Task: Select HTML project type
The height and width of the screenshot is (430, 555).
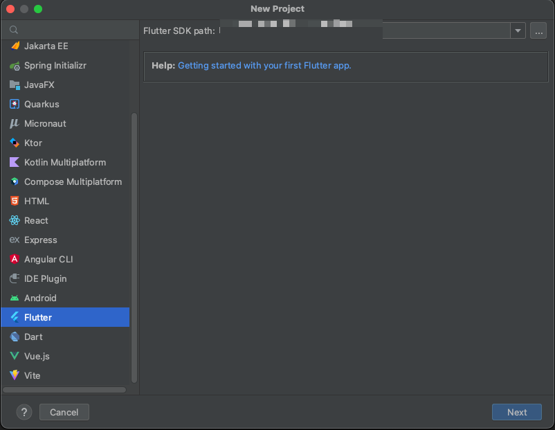Action: click(66, 201)
